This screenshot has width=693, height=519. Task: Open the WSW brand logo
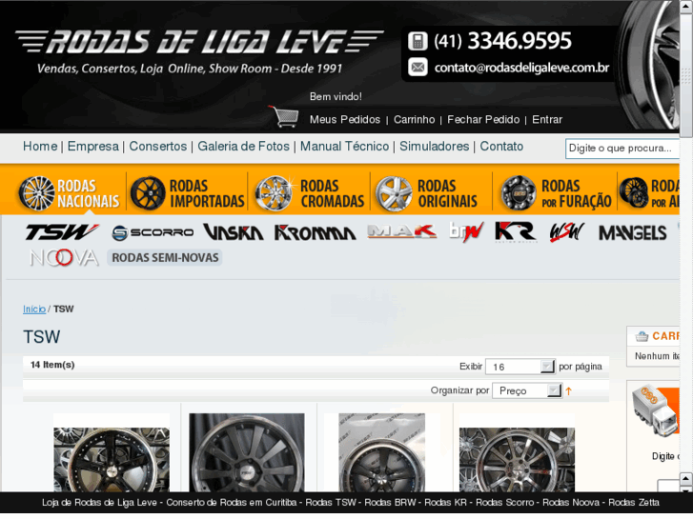click(x=567, y=232)
